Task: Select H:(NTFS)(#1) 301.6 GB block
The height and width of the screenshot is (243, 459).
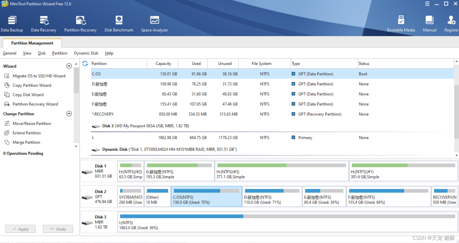Action: pyautogui.click(x=403, y=171)
